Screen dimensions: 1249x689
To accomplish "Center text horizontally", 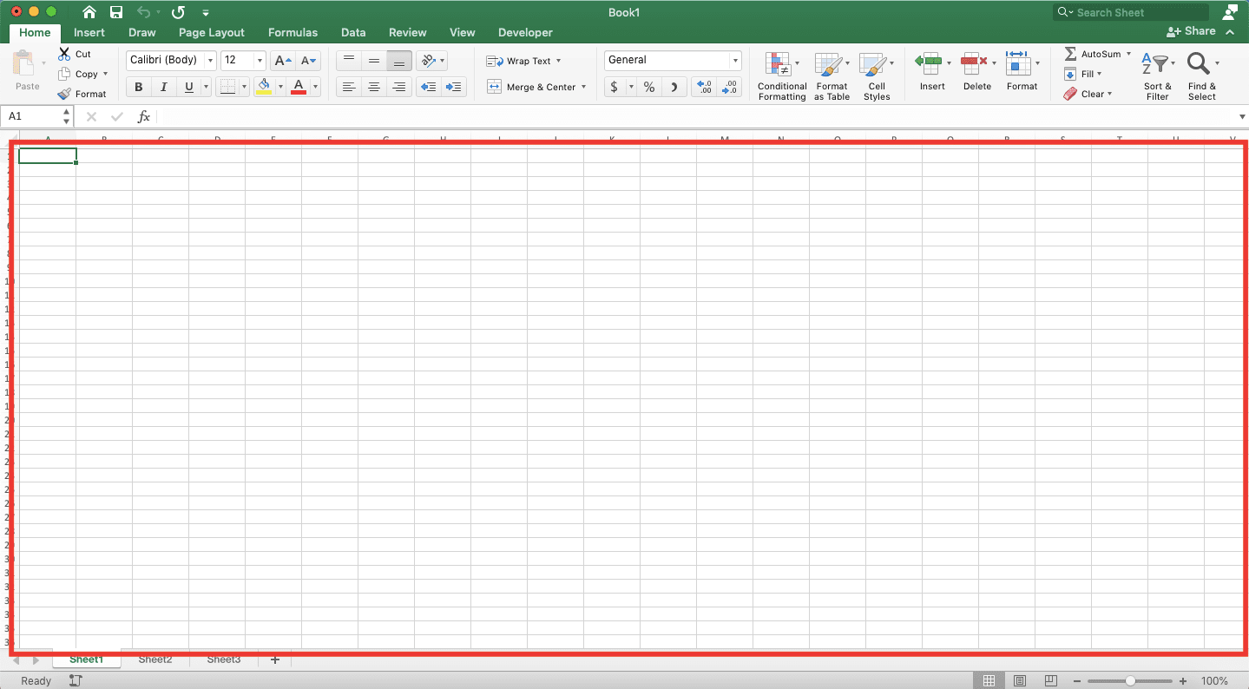I will pyautogui.click(x=374, y=87).
